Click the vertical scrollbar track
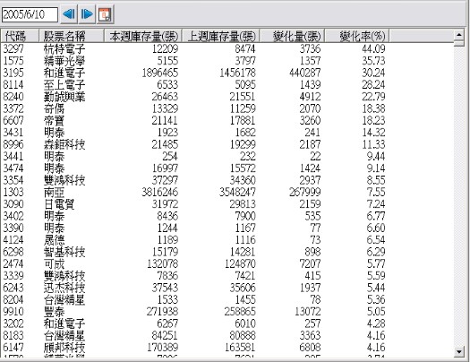Image resolution: width=470 pixels, height=362 pixels. 459,195
